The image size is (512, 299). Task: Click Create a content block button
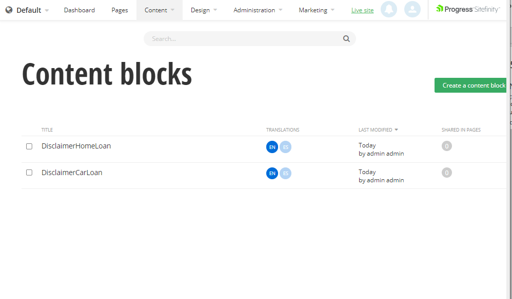(470, 86)
